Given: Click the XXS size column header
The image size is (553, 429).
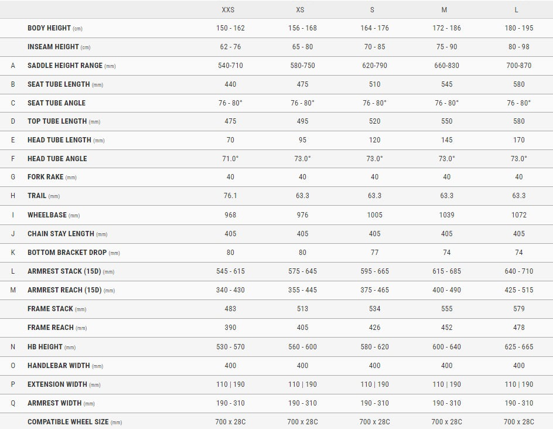Looking at the screenshot, I should 230,10.
